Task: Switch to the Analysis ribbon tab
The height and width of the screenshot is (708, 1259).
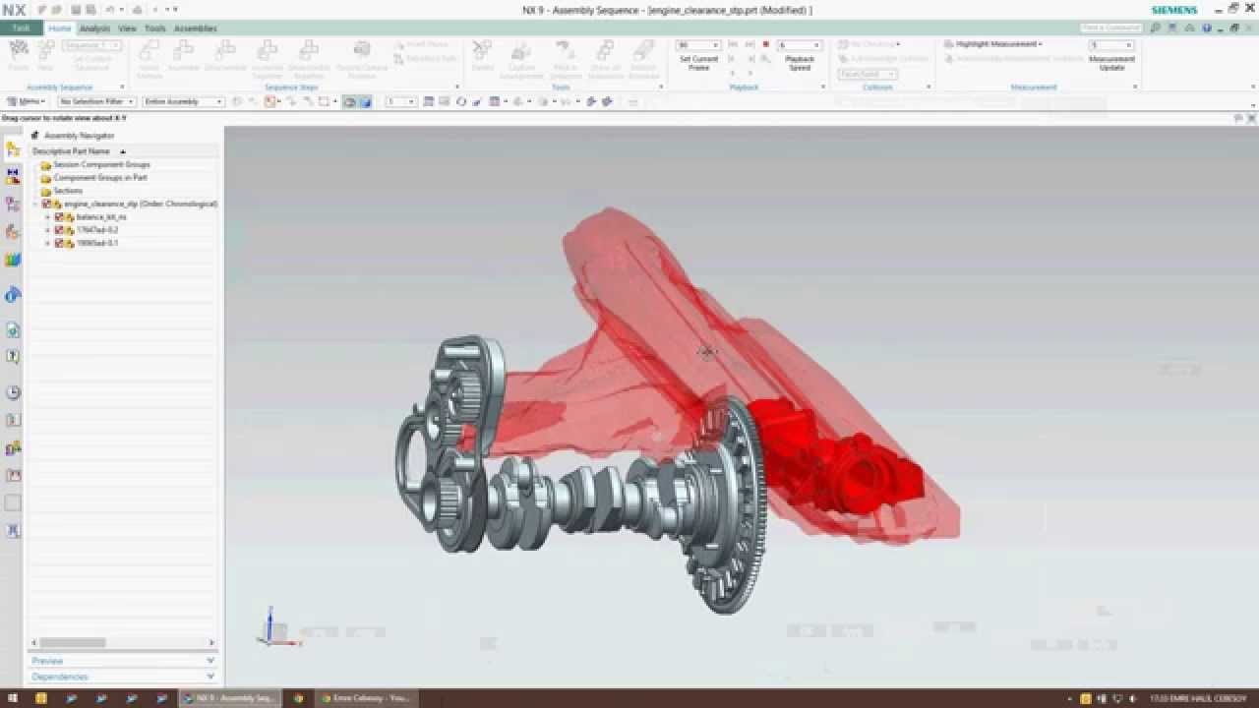Action: (x=95, y=29)
